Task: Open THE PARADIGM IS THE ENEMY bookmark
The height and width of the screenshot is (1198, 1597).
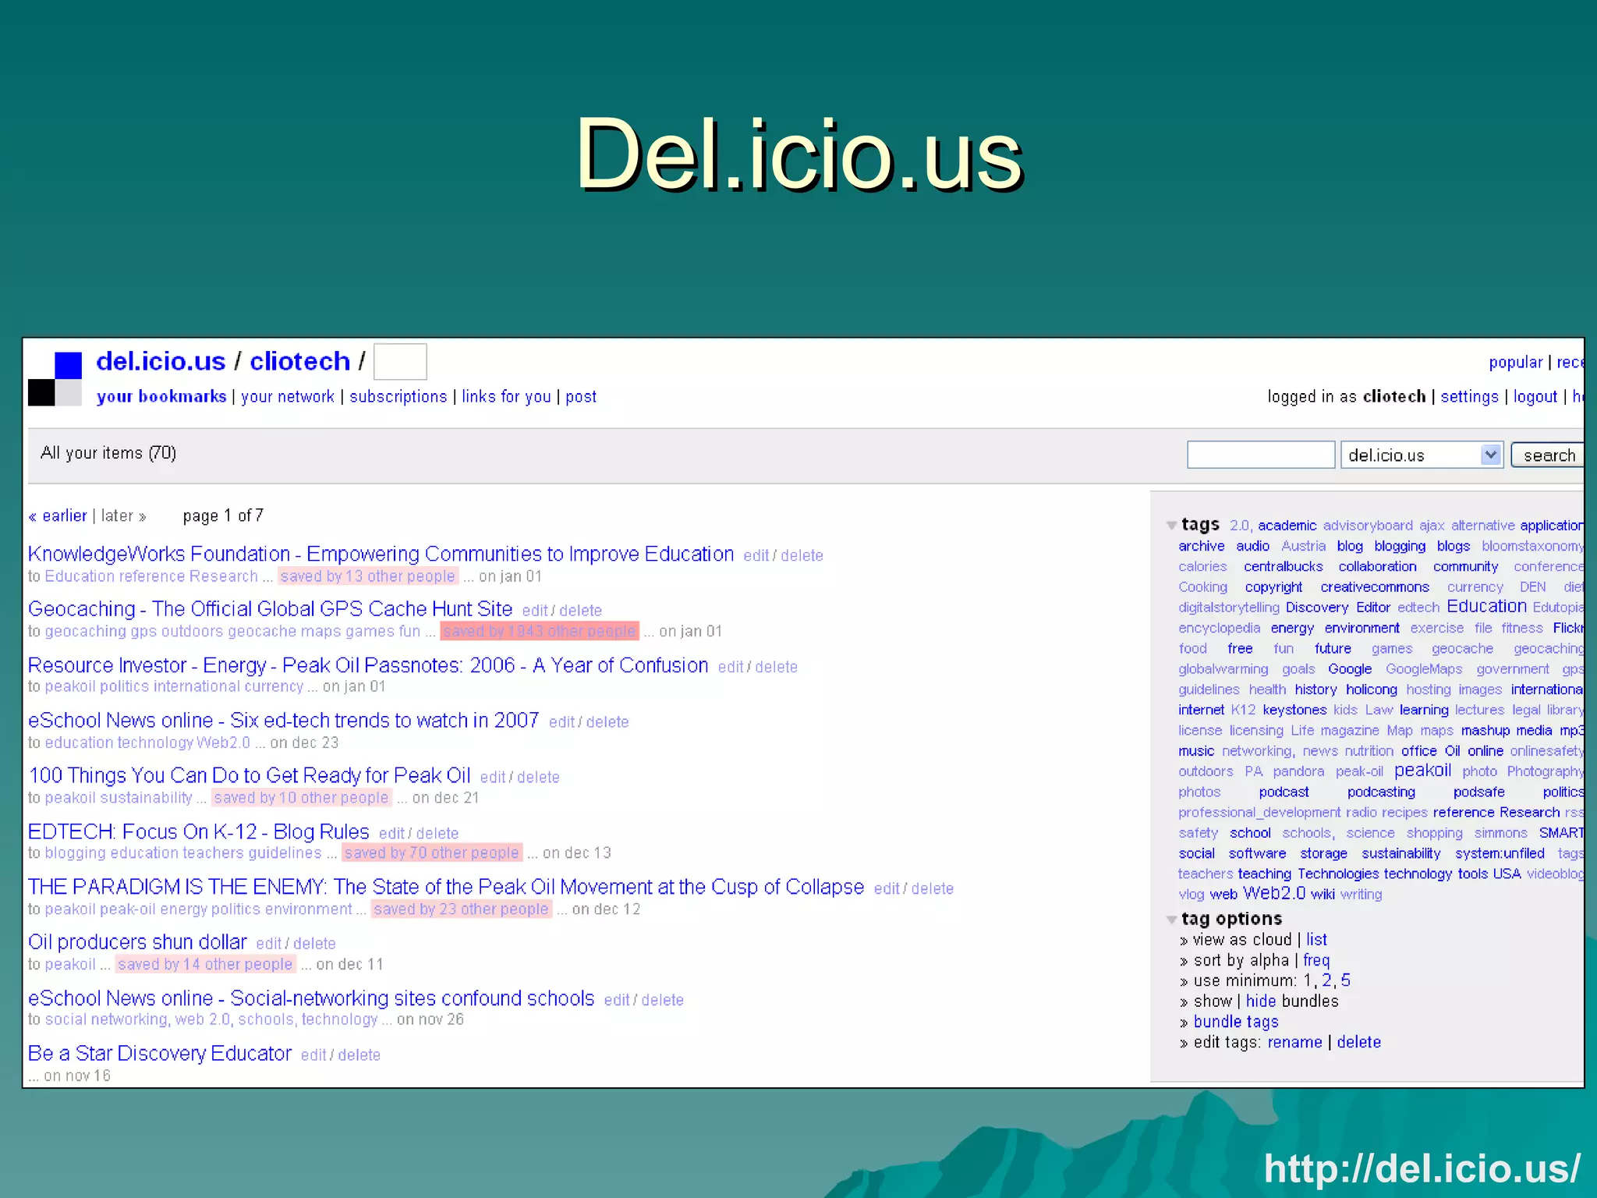Action: 446,887
